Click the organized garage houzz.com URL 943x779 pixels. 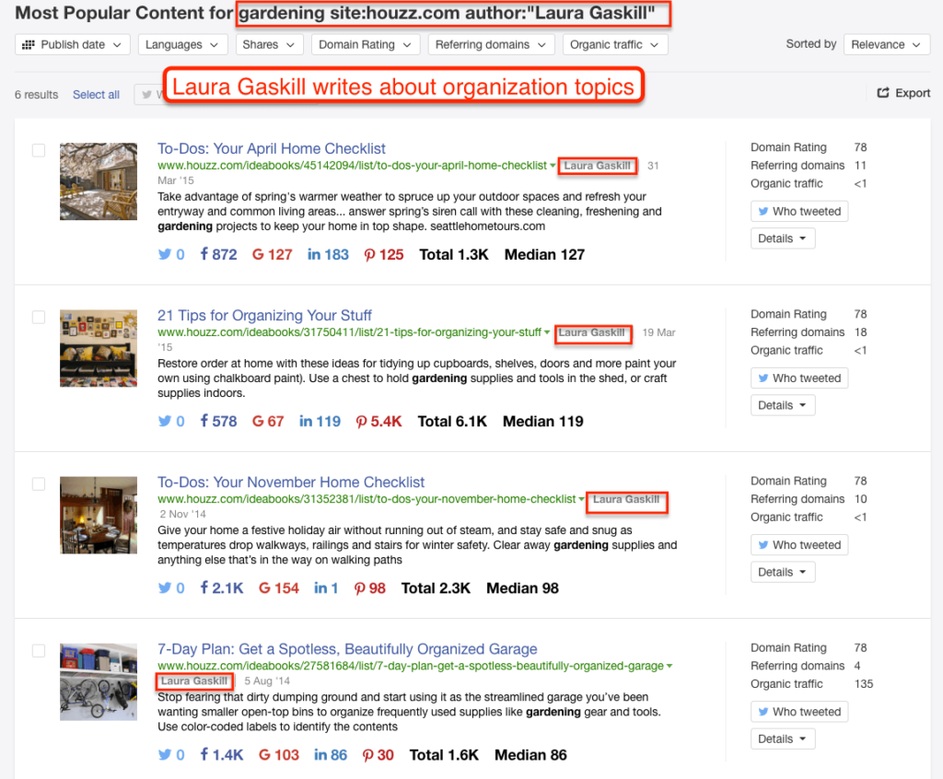click(x=411, y=666)
